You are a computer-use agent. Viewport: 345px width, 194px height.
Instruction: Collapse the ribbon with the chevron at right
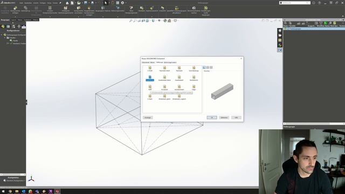coord(343,16)
